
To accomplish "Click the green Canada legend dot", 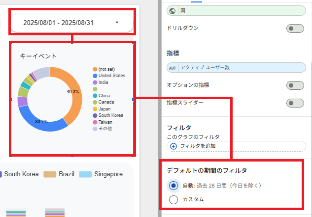I will coord(95,102).
